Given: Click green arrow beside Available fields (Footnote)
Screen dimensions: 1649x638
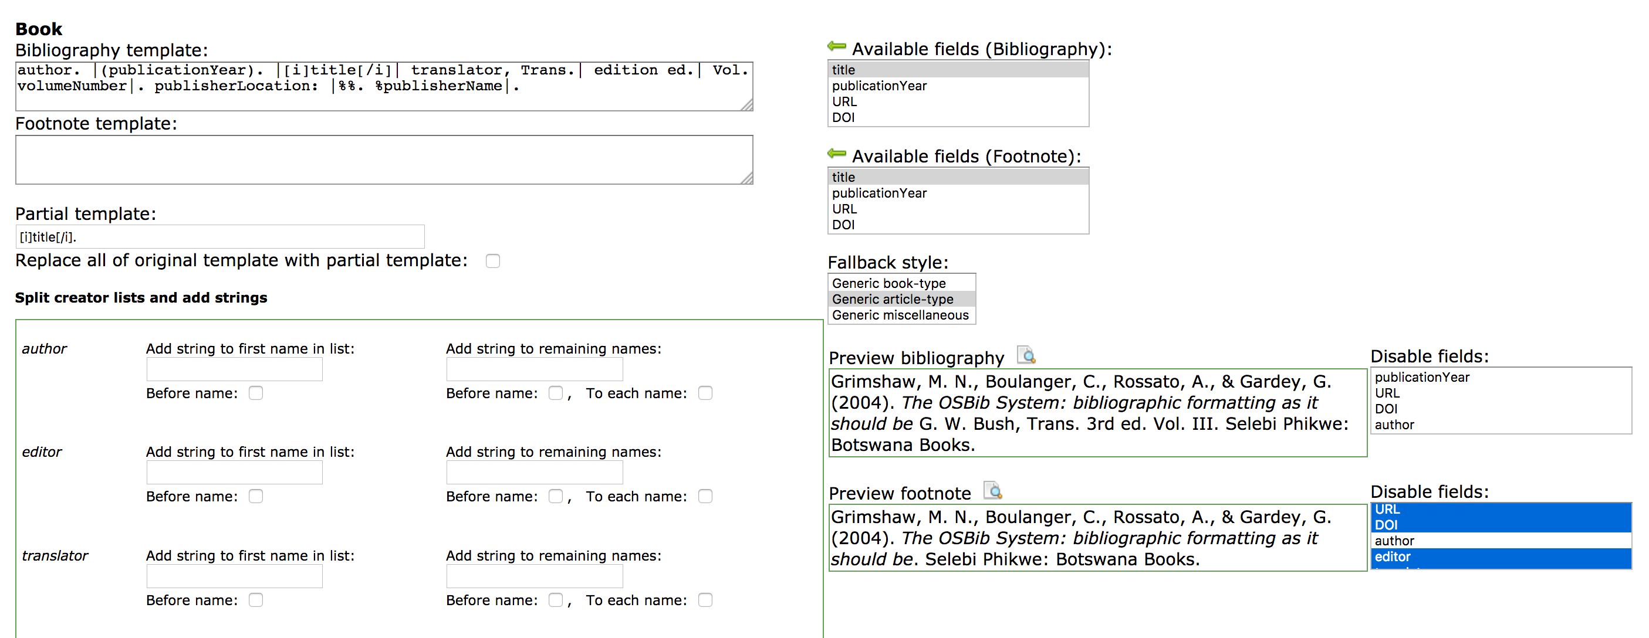Looking at the screenshot, I should click(x=837, y=153).
